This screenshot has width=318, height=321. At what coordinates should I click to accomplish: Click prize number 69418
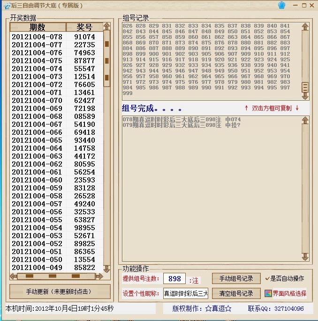coord(84,132)
